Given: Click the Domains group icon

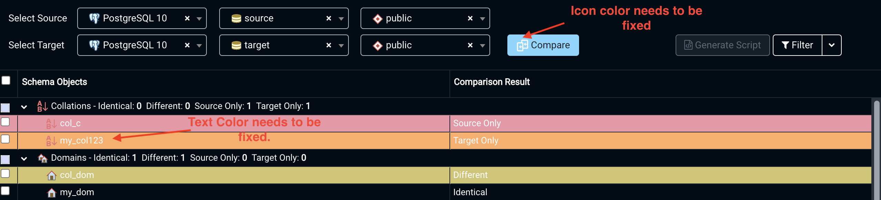Looking at the screenshot, I should click(42, 158).
